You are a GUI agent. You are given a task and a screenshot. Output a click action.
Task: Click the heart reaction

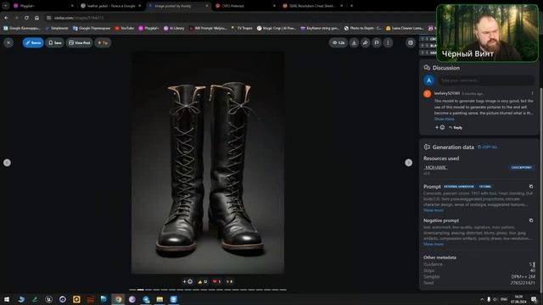click(216, 281)
